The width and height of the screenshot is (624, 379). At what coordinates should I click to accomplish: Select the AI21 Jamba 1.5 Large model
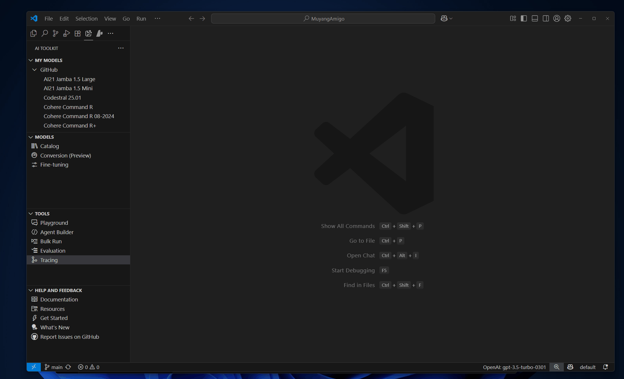(x=78, y=79)
